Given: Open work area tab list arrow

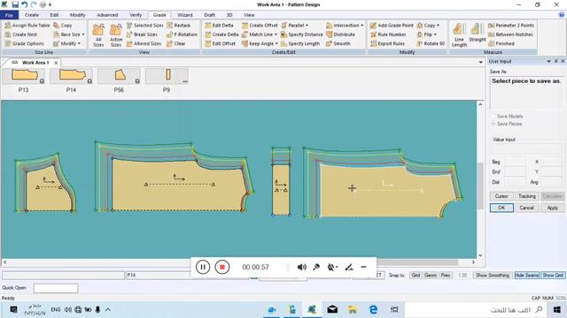Looking at the screenshot, I should [480, 63].
